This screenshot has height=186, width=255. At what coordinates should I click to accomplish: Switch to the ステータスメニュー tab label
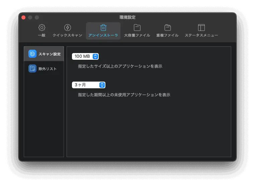coord(201,35)
